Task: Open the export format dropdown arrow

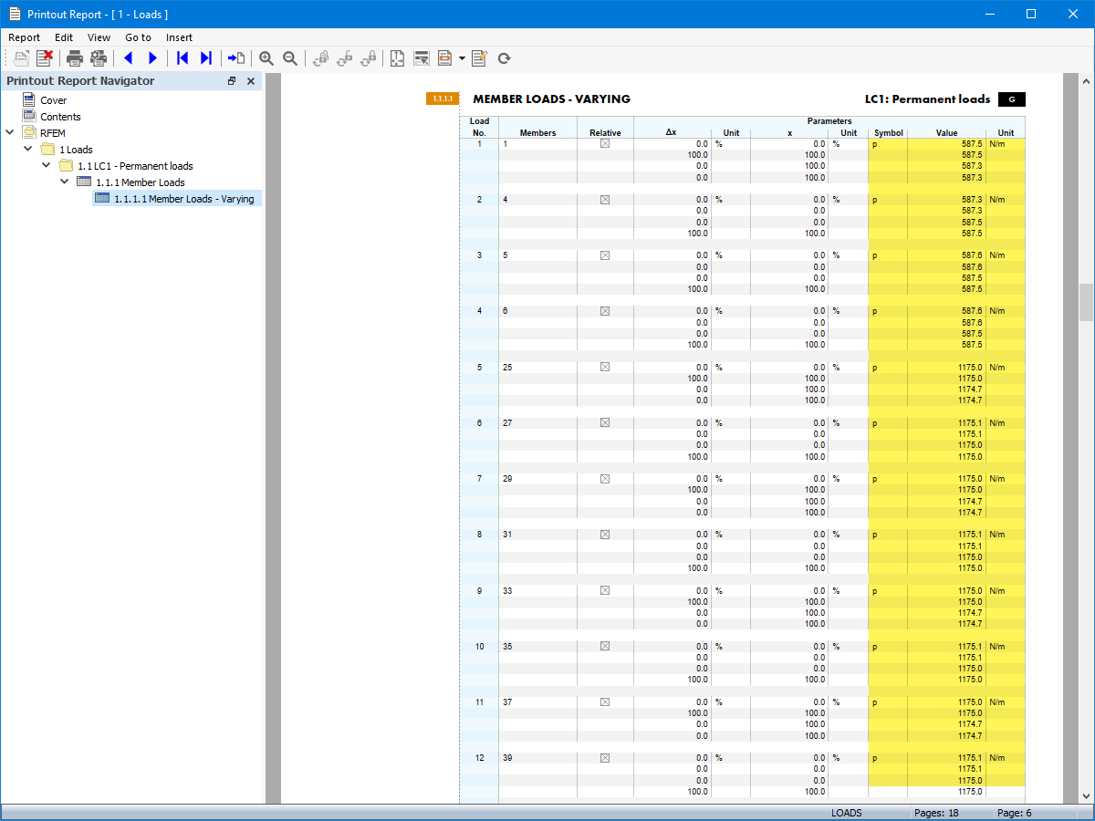Action: click(462, 58)
